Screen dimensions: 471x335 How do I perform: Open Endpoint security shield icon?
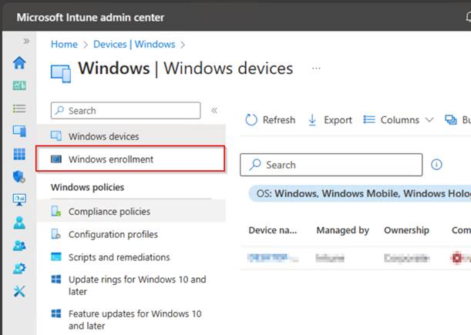click(x=19, y=176)
